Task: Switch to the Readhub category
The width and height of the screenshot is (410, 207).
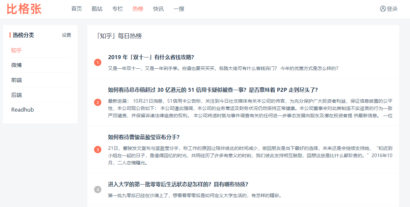Action: pyautogui.click(x=22, y=110)
